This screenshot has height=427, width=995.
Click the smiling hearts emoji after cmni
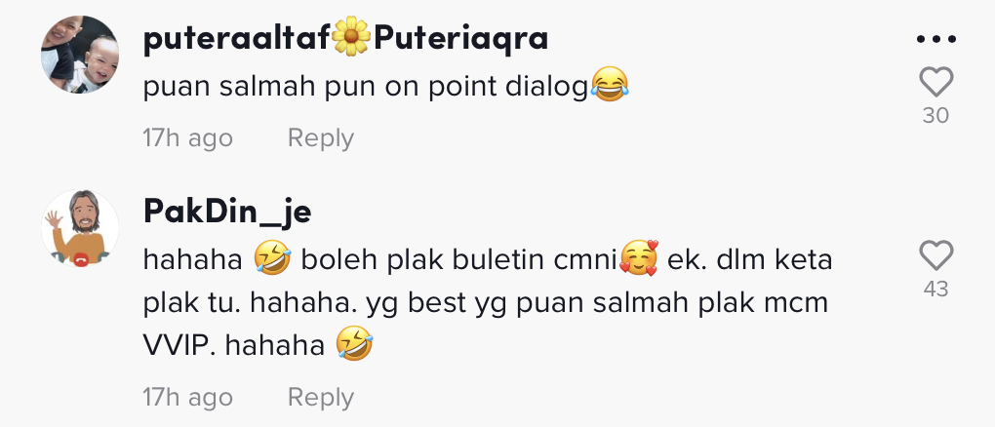pyautogui.click(x=639, y=259)
